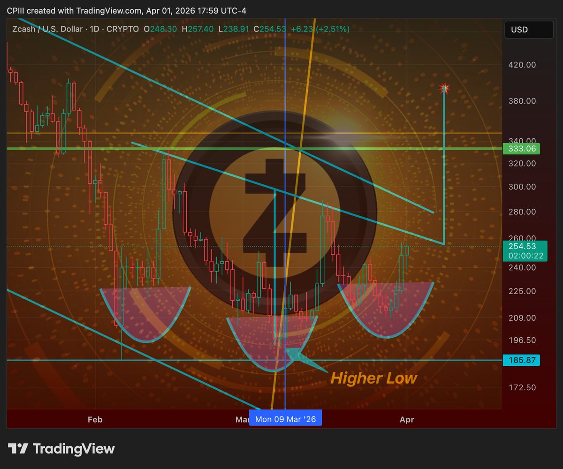Click the Higher Low text annotation

pos(373,378)
